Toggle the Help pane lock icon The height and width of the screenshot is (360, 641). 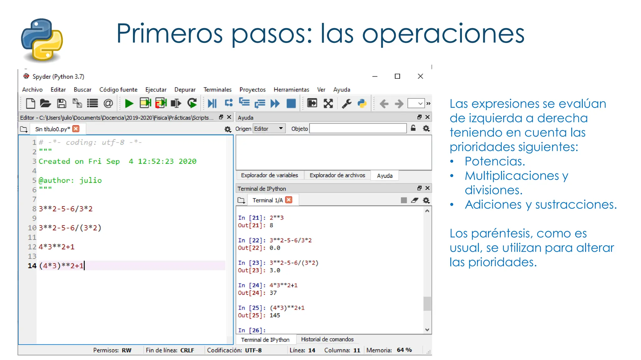[413, 128]
